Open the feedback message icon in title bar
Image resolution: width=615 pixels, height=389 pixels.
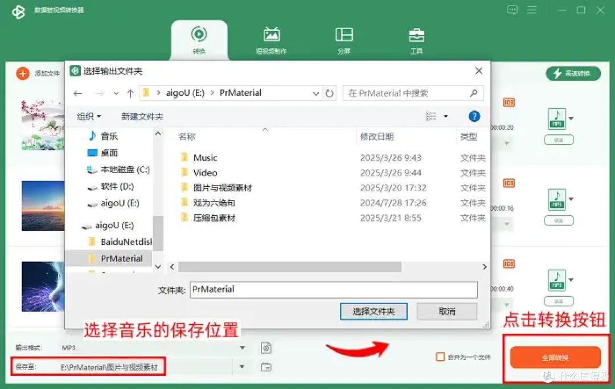(x=512, y=10)
